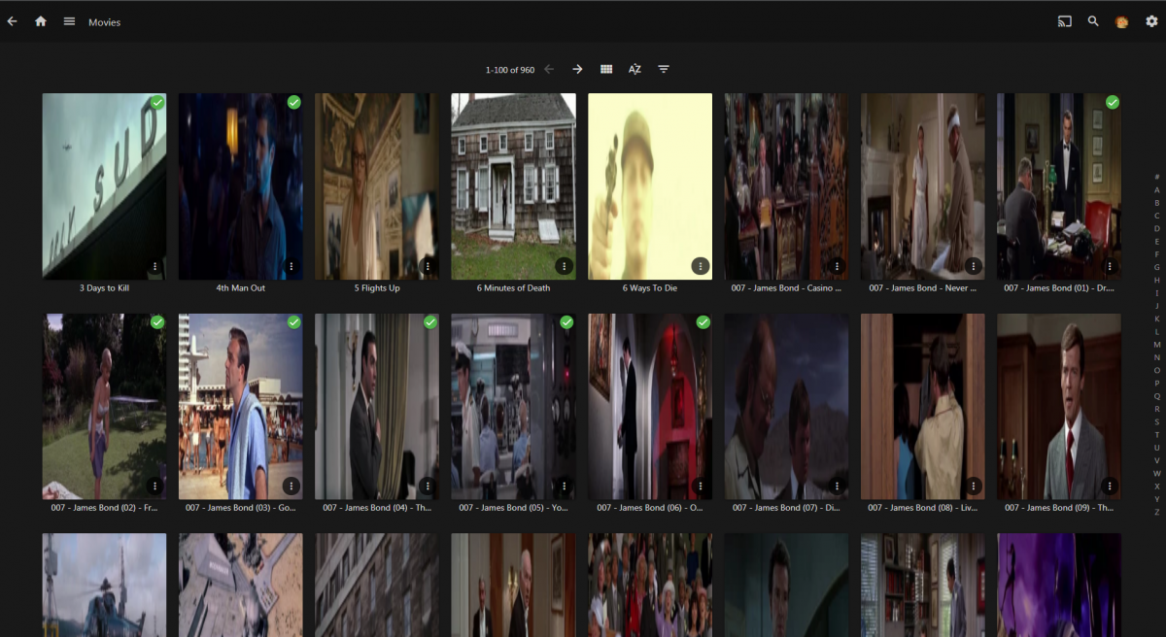Go to next page of movies
Screen dimensions: 1166x637
[x=577, y=69]
